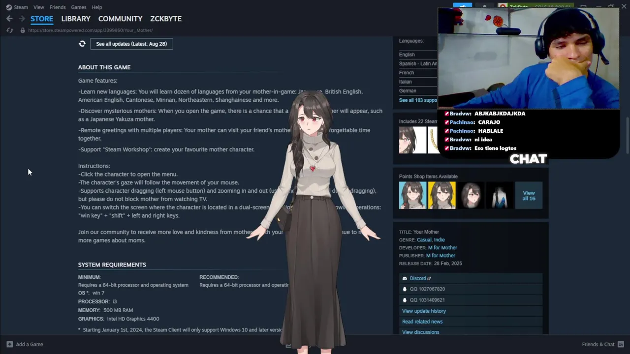Screen dimensions: 630x354
Task: Click the padlock icon beside URL
Action: coord(22,30)
